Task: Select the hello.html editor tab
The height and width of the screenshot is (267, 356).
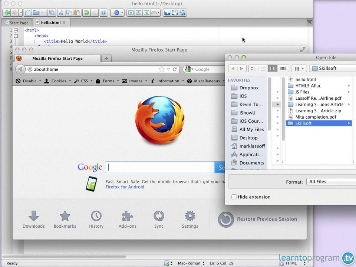Action: click(51, 23)
